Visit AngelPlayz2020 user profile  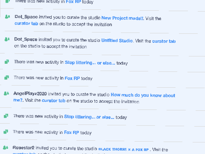point(30,94)
